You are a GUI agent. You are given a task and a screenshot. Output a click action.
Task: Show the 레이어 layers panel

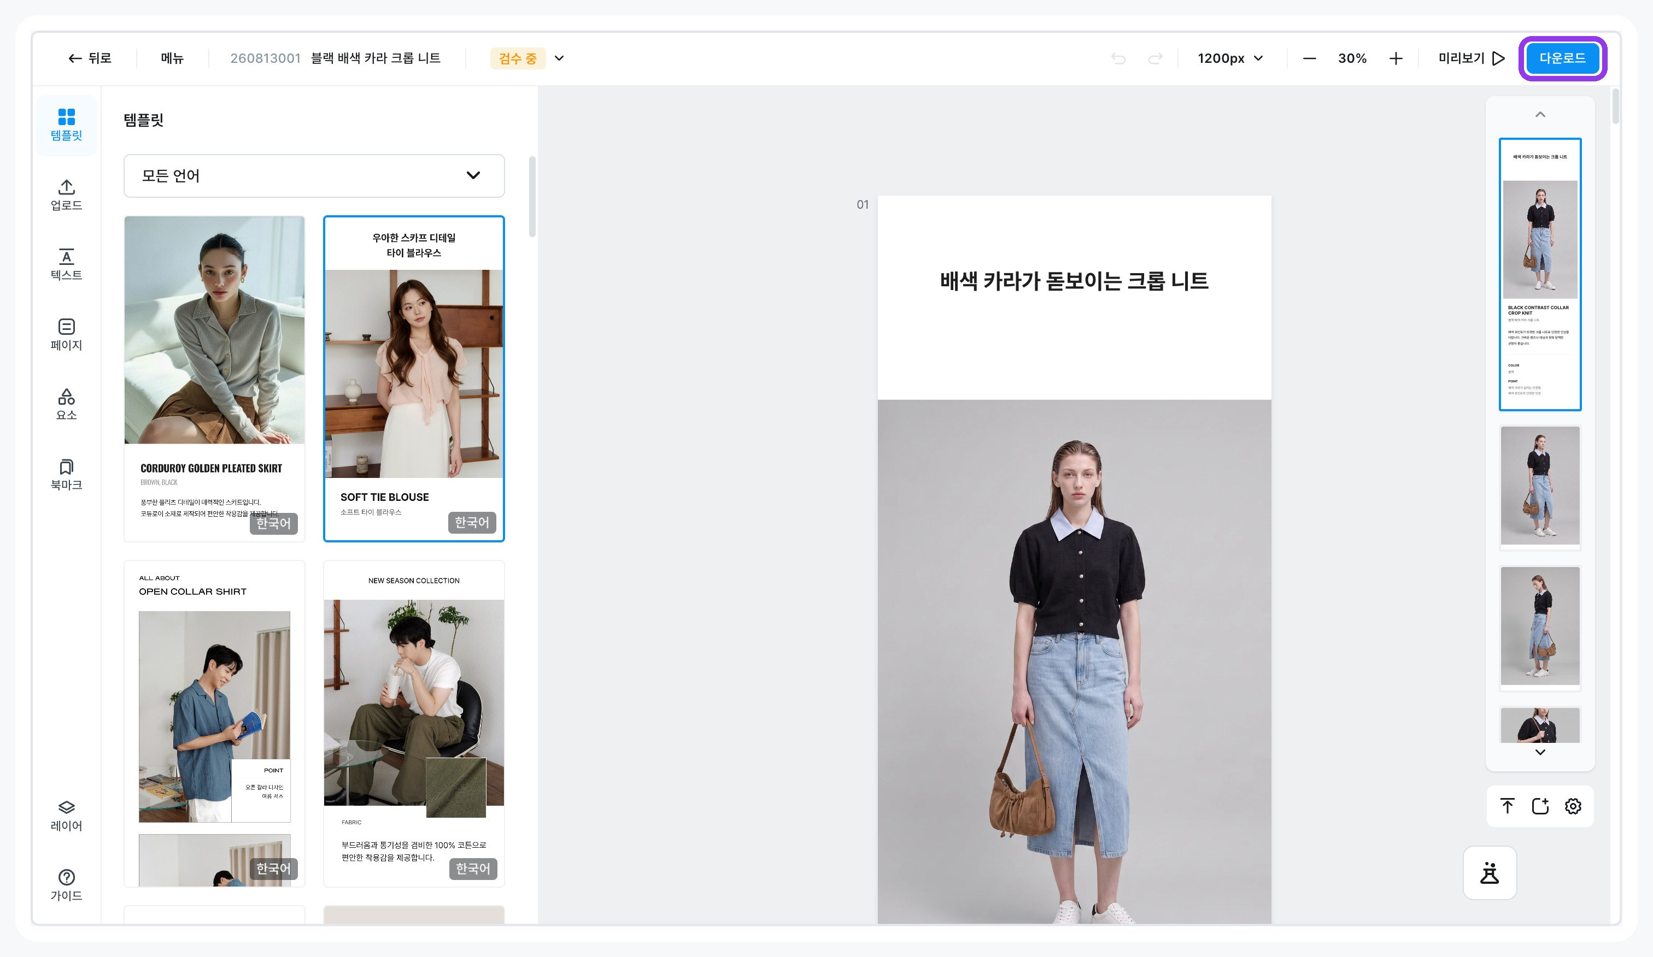[66, 816]
